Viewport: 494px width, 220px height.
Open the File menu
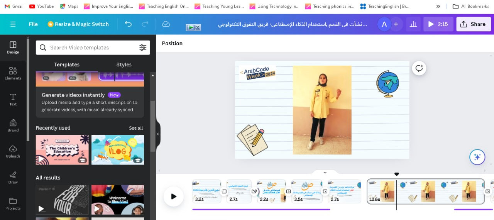point(33,24)
